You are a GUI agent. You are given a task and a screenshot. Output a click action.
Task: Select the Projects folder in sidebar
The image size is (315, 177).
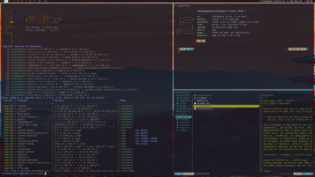tap(183, 112)
